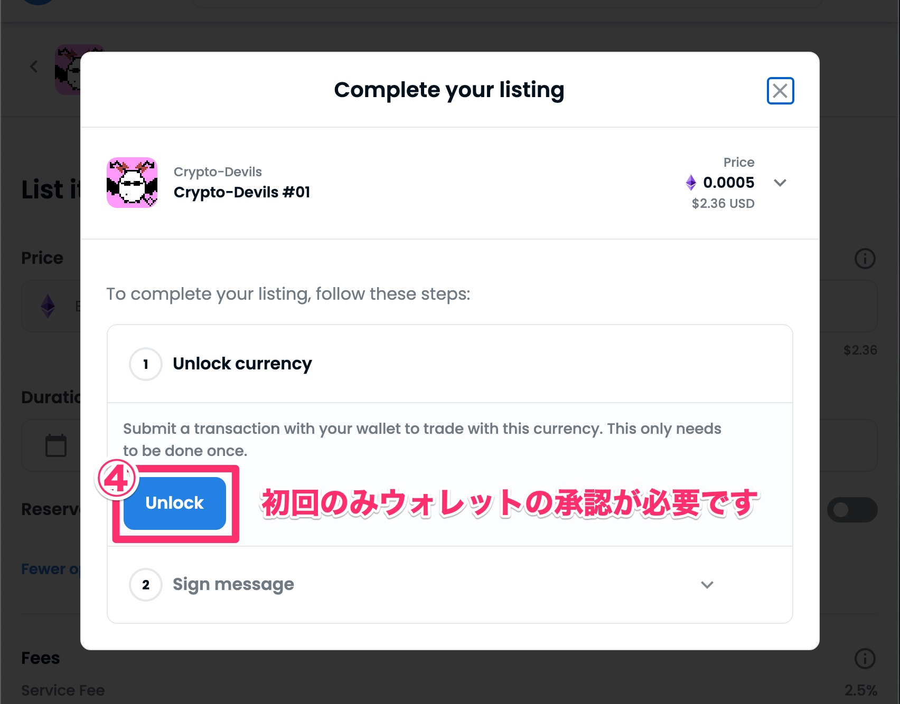Click the Sign message step title
The height and width of the screenshot is (704, 900).
(233, 584)
